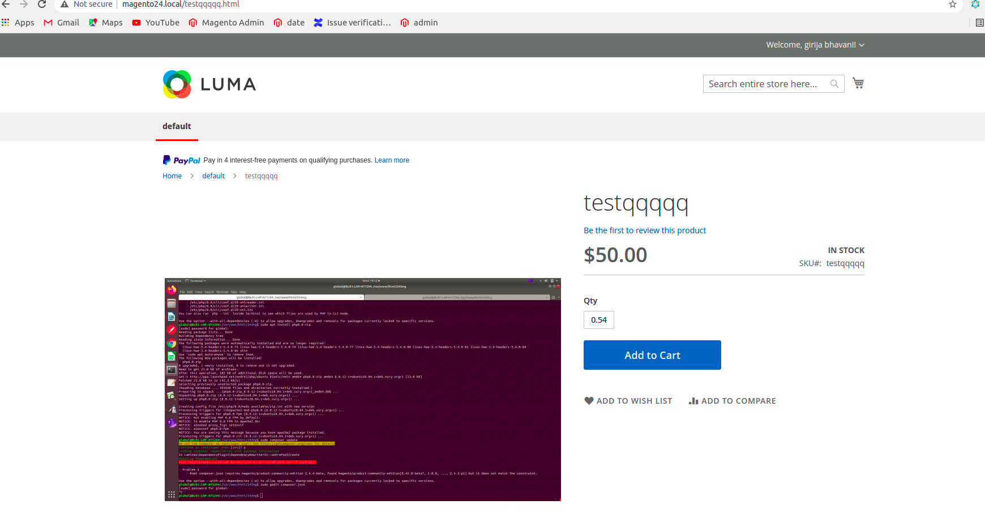Viewport: 985px width, 526px height.
Task: Click the search magnifier icon
Action: coord(834,83)
